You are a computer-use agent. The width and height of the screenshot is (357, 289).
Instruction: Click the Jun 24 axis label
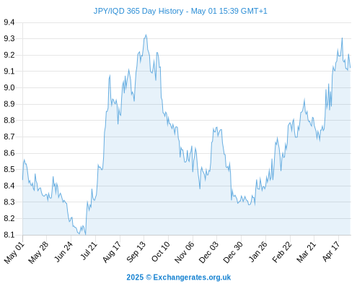[x=63, y=251]
